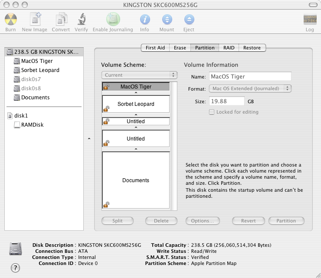Click the Revert button
The image size is (321, 278).
[248, 221]
